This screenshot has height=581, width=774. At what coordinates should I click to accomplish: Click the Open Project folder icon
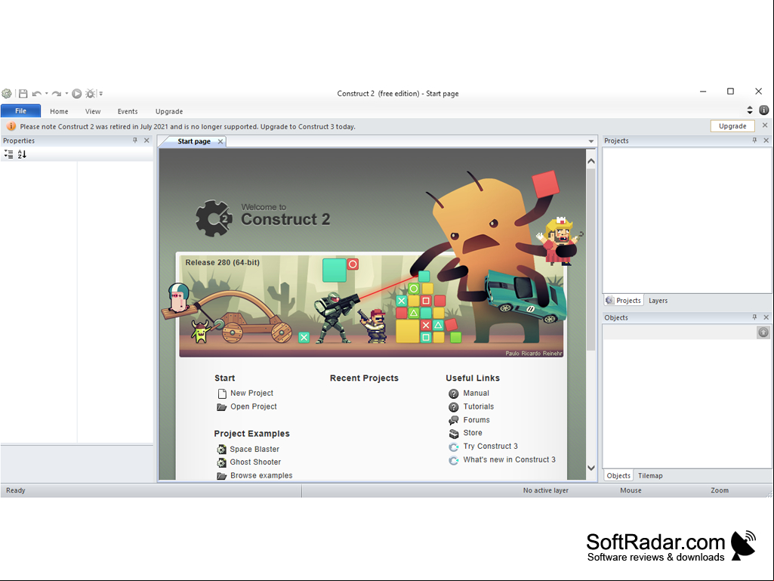point(222,407)
